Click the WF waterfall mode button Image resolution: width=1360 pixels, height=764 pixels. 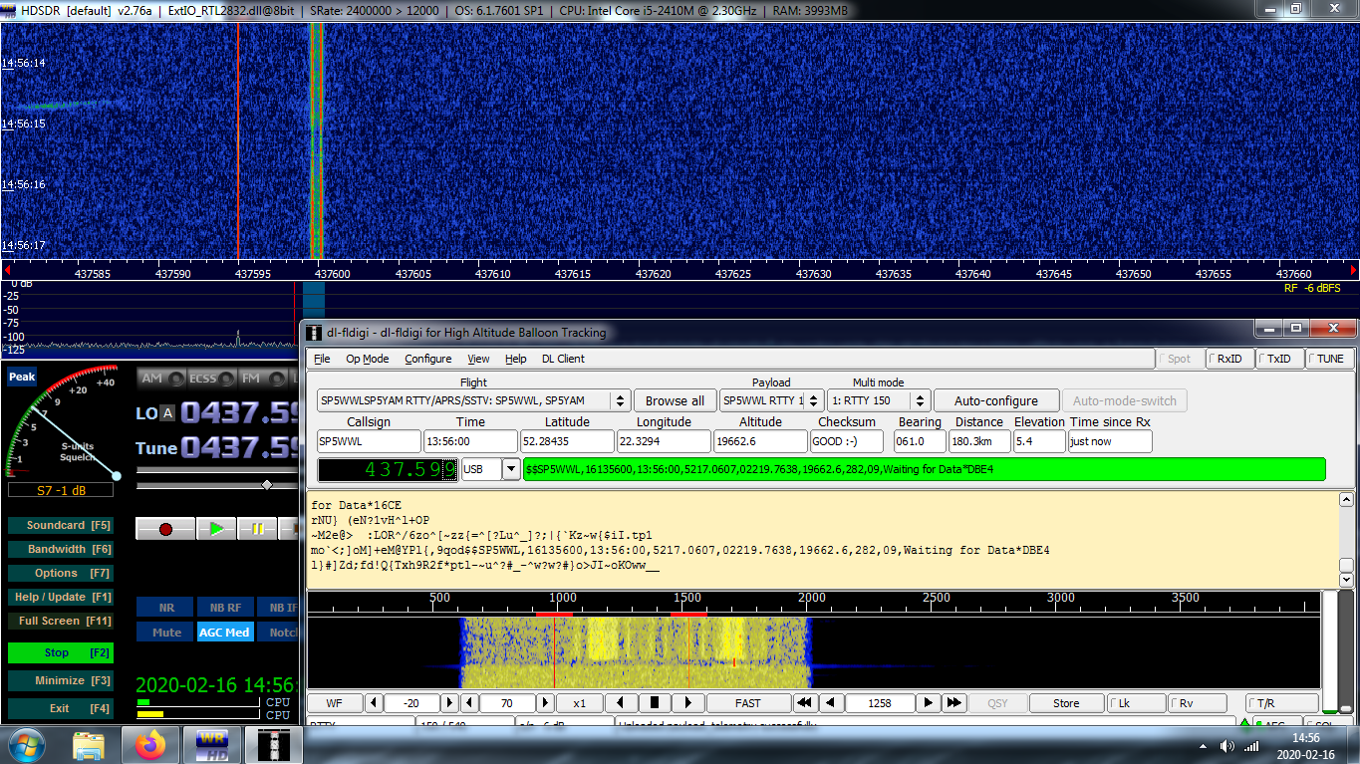pyautogui.click(x=335, y=703)
